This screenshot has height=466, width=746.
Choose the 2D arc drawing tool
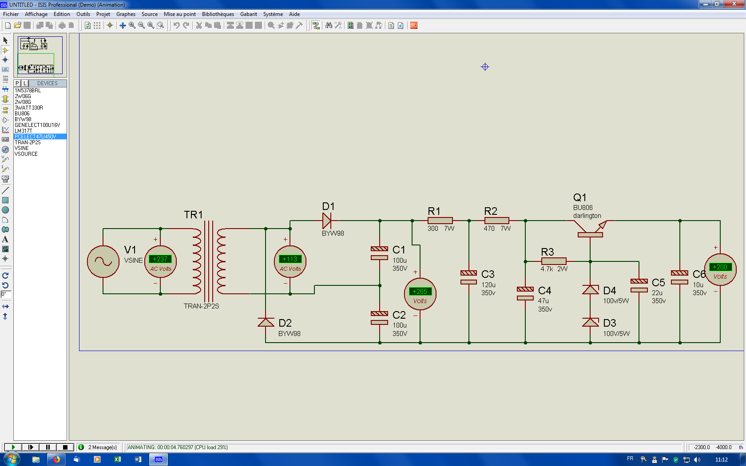point(5,220)
